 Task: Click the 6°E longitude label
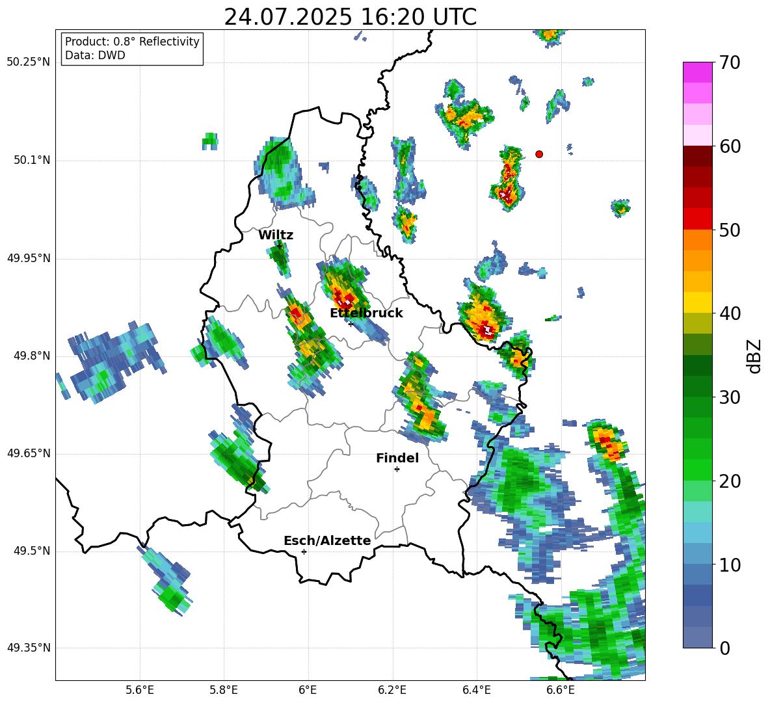point(308,690)
